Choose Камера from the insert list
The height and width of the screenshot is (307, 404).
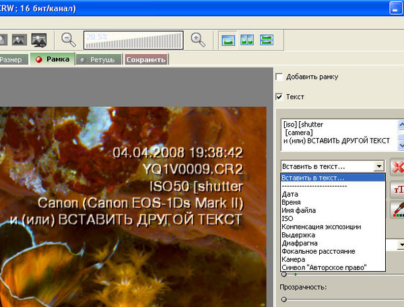(333, 259)
